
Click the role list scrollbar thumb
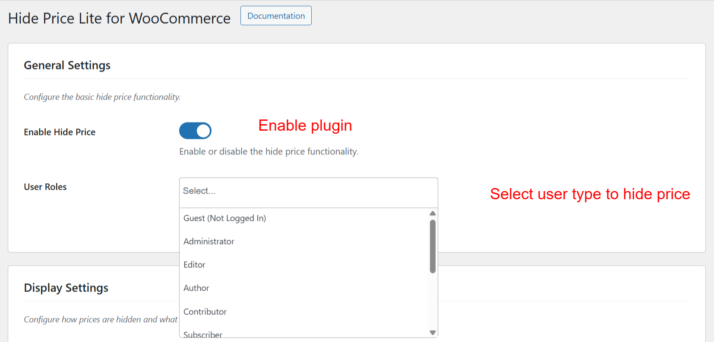click(433, 247)
